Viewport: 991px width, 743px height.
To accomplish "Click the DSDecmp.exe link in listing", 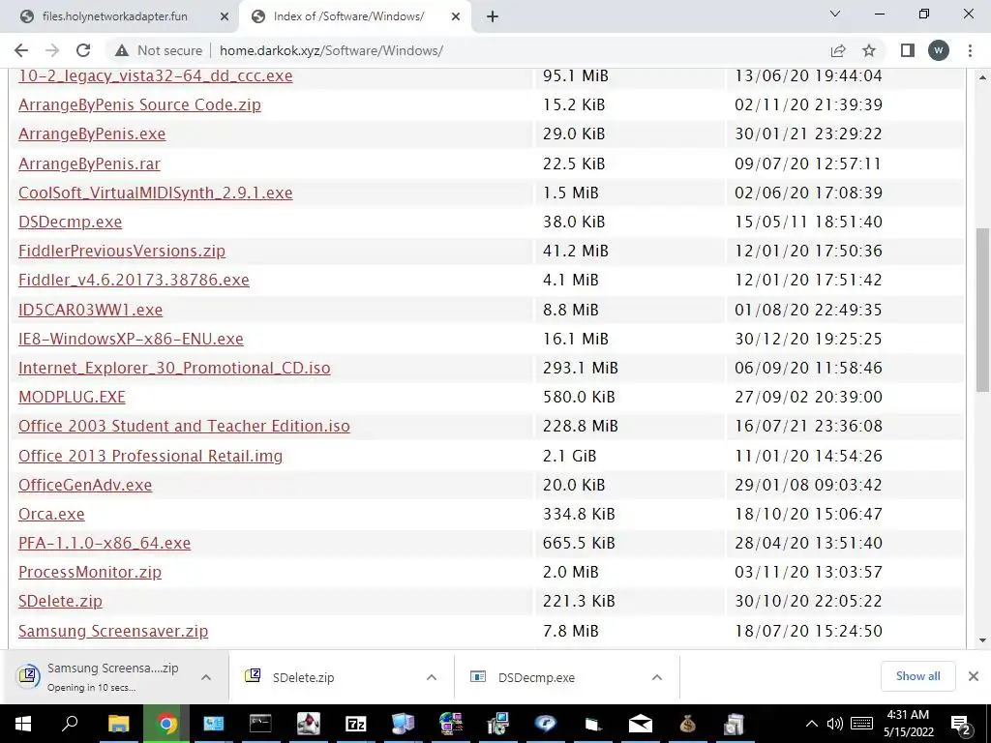I will coord(70,222).
